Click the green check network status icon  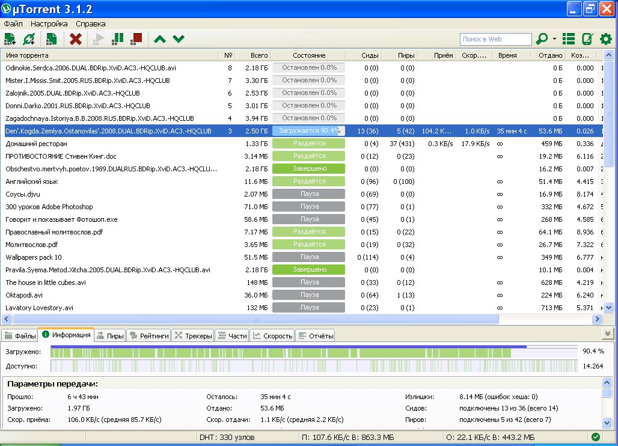pos(596,437)
